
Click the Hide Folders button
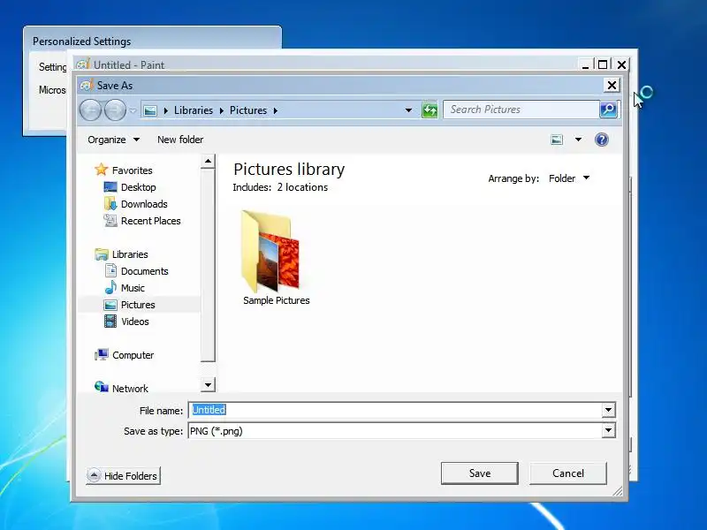pyautogui.click(x=123, y=476)
